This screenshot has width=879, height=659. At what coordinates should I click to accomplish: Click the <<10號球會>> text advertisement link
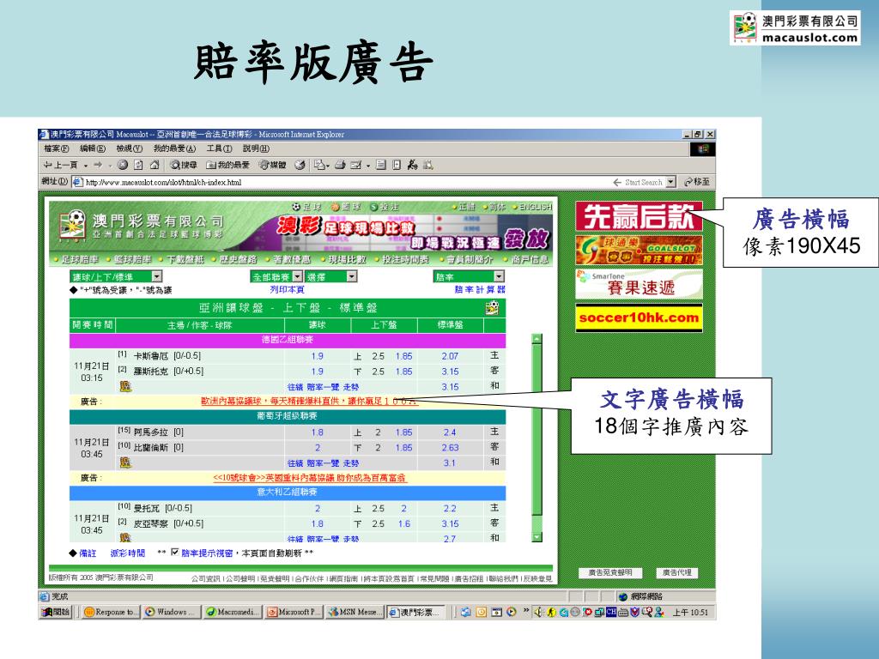point(309,478)
